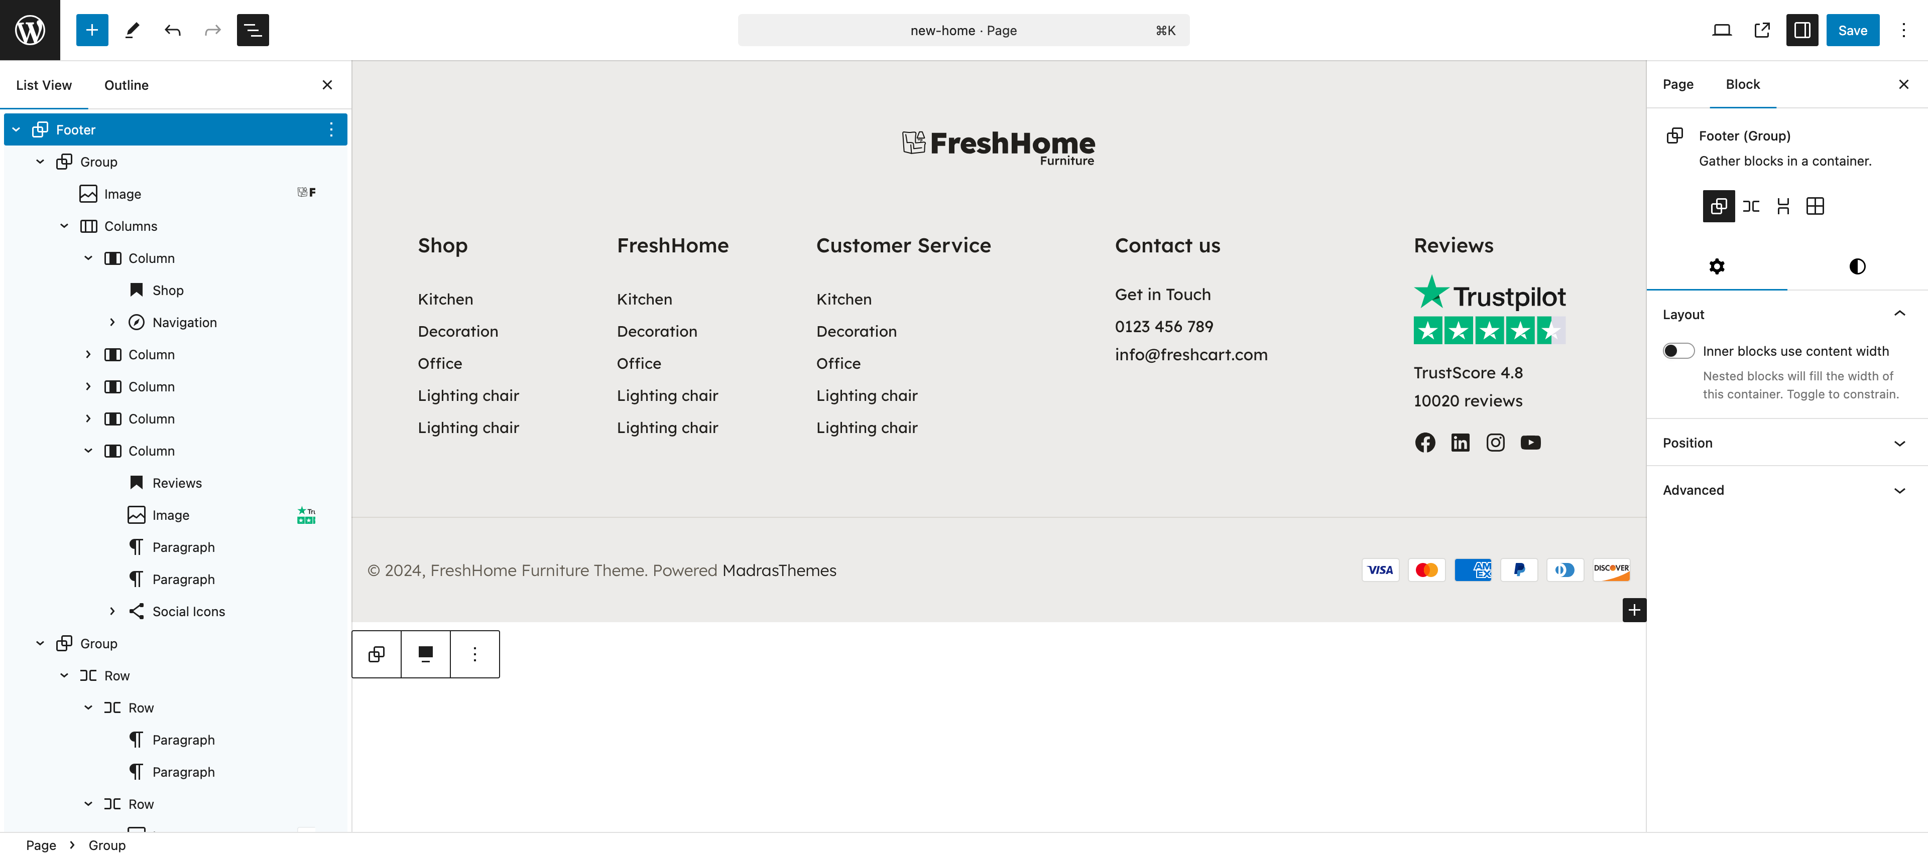Select the Row layout variation icon
This screenshot has height=857, width=1928.
click(x=1751, y=206)
